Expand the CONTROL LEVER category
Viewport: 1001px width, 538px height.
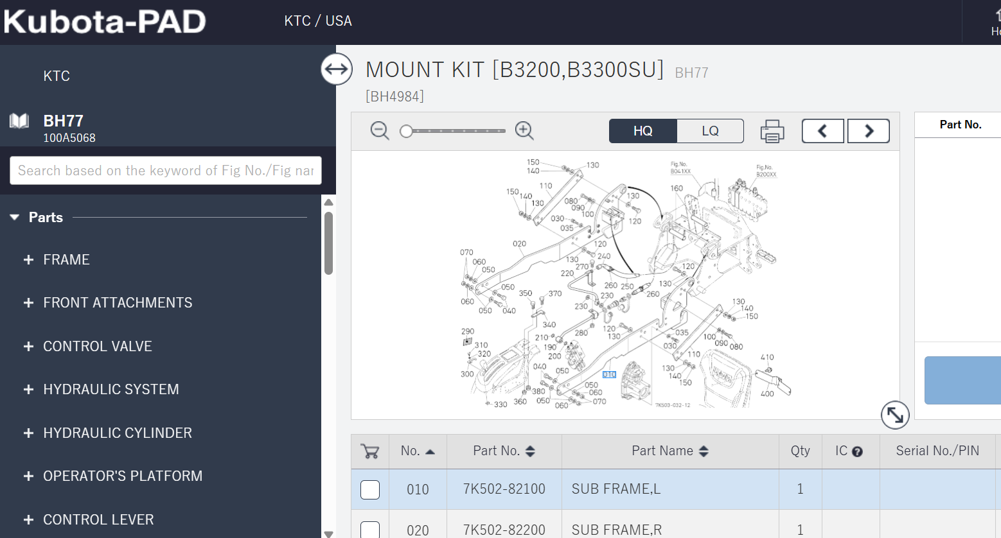28,520
